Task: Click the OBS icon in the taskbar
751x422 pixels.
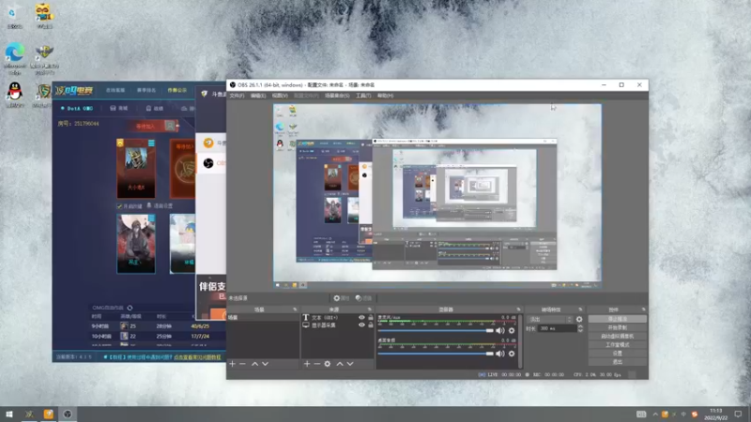Action: 68,414
